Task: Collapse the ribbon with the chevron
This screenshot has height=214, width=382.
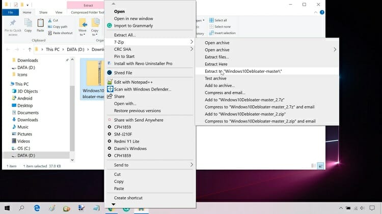Action: 315,12
